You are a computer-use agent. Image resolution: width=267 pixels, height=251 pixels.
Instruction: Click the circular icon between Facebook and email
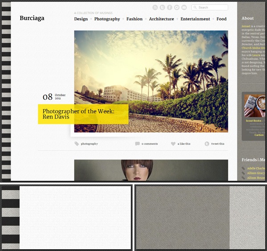tap(177, 8)
